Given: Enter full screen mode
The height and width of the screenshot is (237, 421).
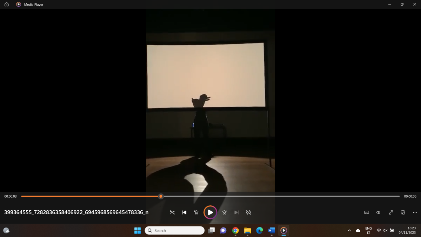Looking at the screenshot, I should [x=391, y=212].
